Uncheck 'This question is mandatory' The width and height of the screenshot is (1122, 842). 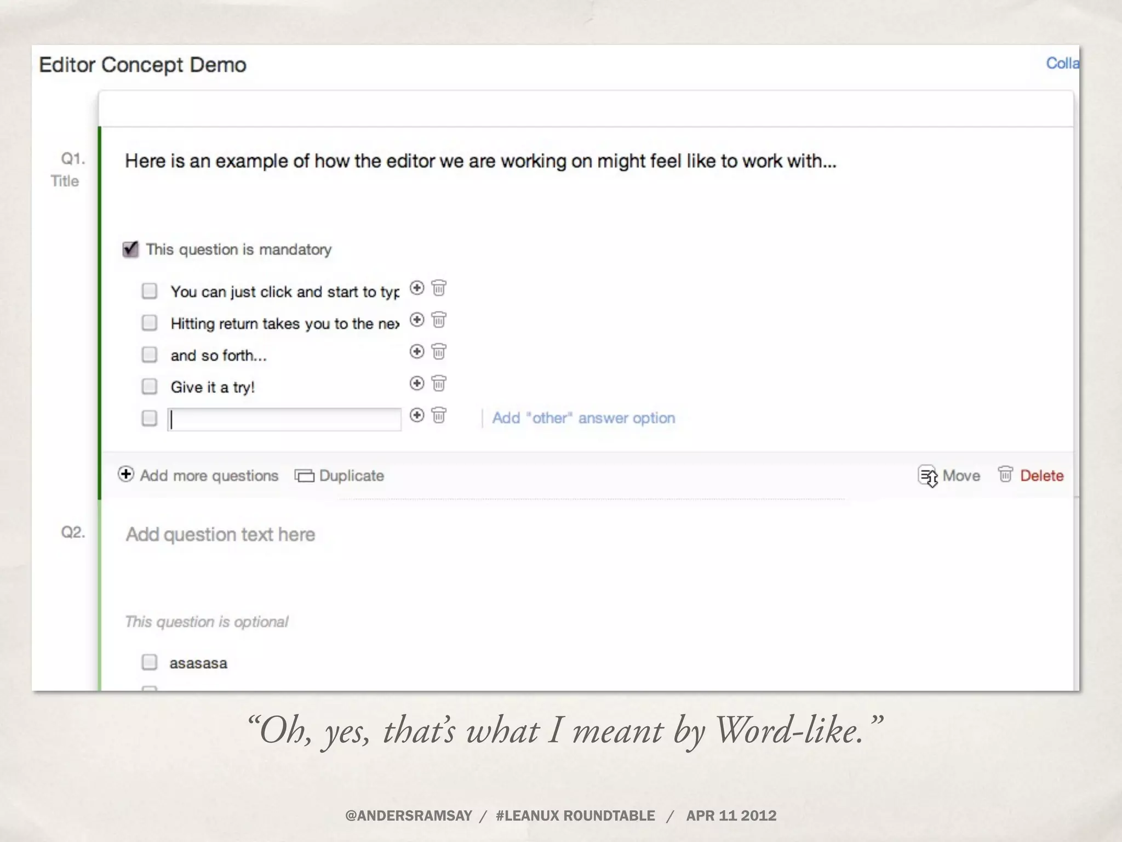[130, 249]
